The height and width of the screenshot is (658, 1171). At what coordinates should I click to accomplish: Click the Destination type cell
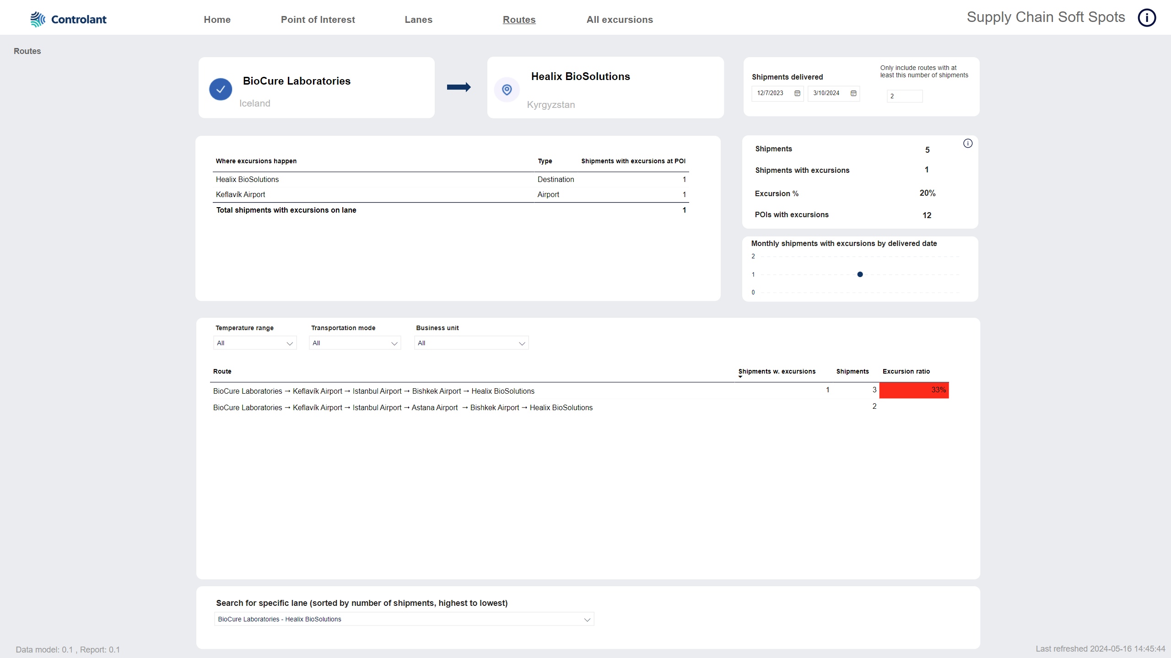[x=556, y=180]
